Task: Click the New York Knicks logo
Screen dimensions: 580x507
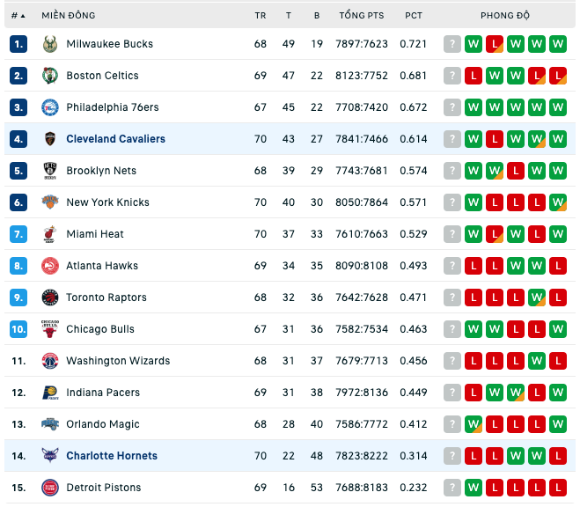Action: click(50, 202)
